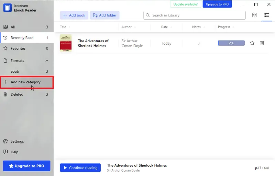Click Add book button

(x=74, y=15)
